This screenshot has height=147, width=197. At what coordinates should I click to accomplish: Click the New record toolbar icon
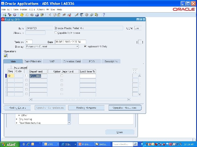pyautogui.click(x=5, y=15)
